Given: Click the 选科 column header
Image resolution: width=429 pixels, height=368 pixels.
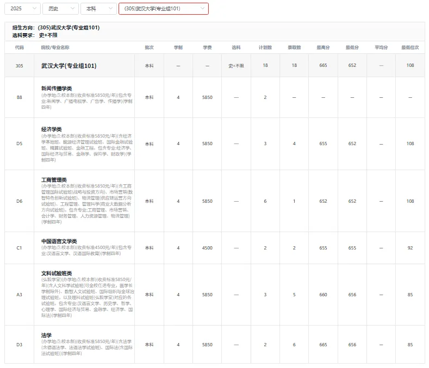Looking at the screenshot, I should pos(236,47).
